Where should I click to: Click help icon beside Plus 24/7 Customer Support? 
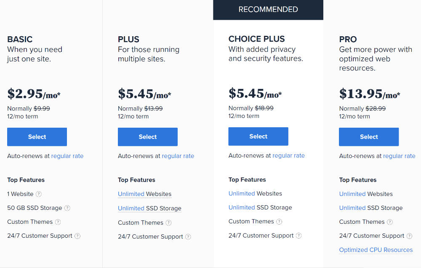188,237
